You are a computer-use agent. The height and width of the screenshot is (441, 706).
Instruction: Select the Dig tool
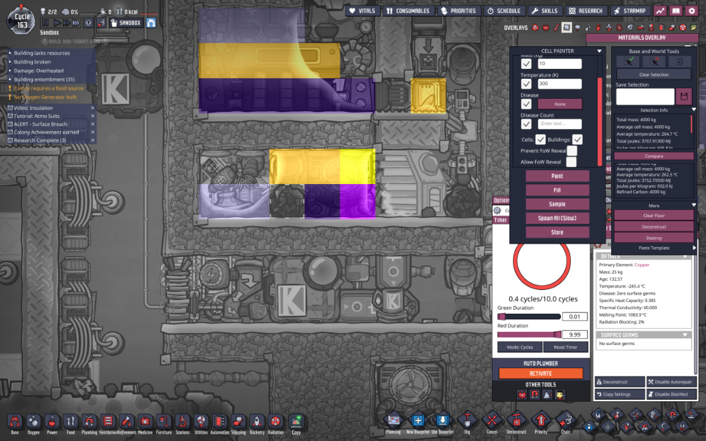[x=467, y=420]
